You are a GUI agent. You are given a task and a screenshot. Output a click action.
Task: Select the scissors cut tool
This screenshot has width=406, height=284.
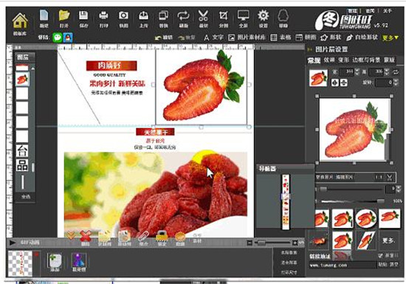[x=203, y=18]
